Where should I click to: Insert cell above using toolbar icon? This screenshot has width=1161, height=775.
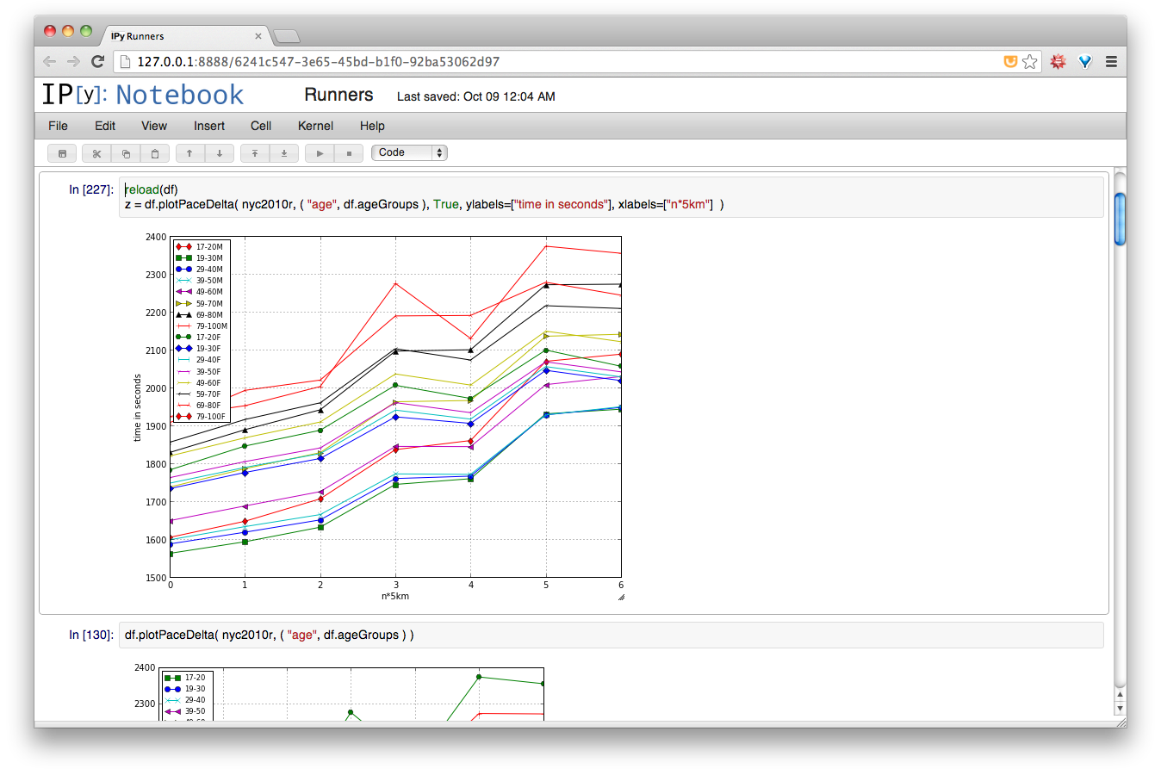255,153
